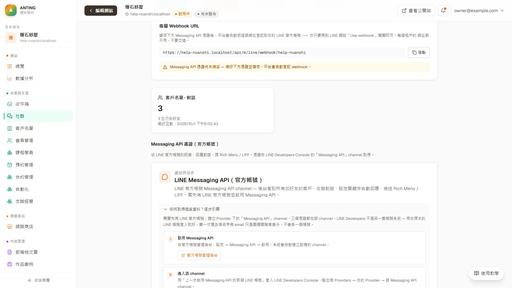
Task: Open 數據分析 from the sidebar
Action: pyautogui.click(x=38, y=78)
